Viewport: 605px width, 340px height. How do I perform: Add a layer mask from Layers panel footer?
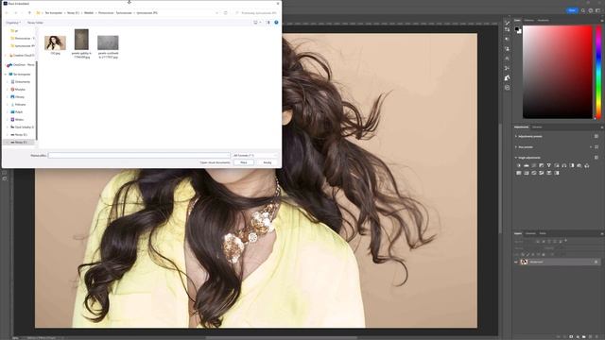tap(571, 337)
